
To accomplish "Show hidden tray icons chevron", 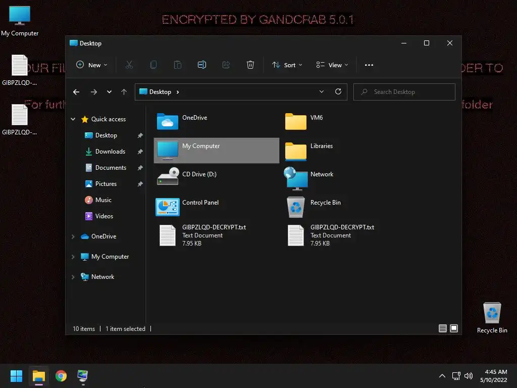I will [x=442, y=376].
